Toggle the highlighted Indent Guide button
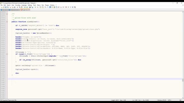The height and width of the screenshot is (103, 184). [x=50, y=7]
